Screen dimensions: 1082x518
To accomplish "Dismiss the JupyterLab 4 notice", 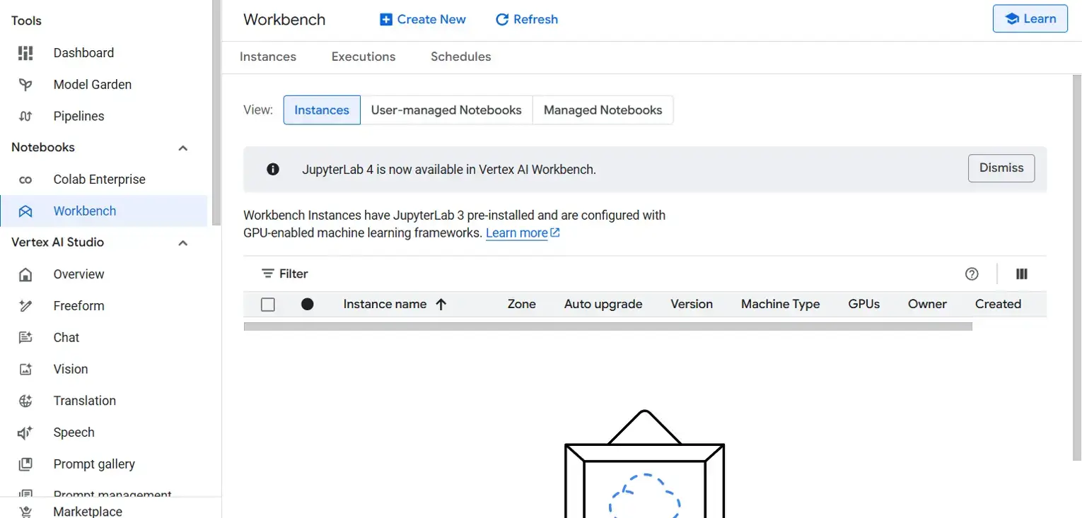I will [1001, 168].
